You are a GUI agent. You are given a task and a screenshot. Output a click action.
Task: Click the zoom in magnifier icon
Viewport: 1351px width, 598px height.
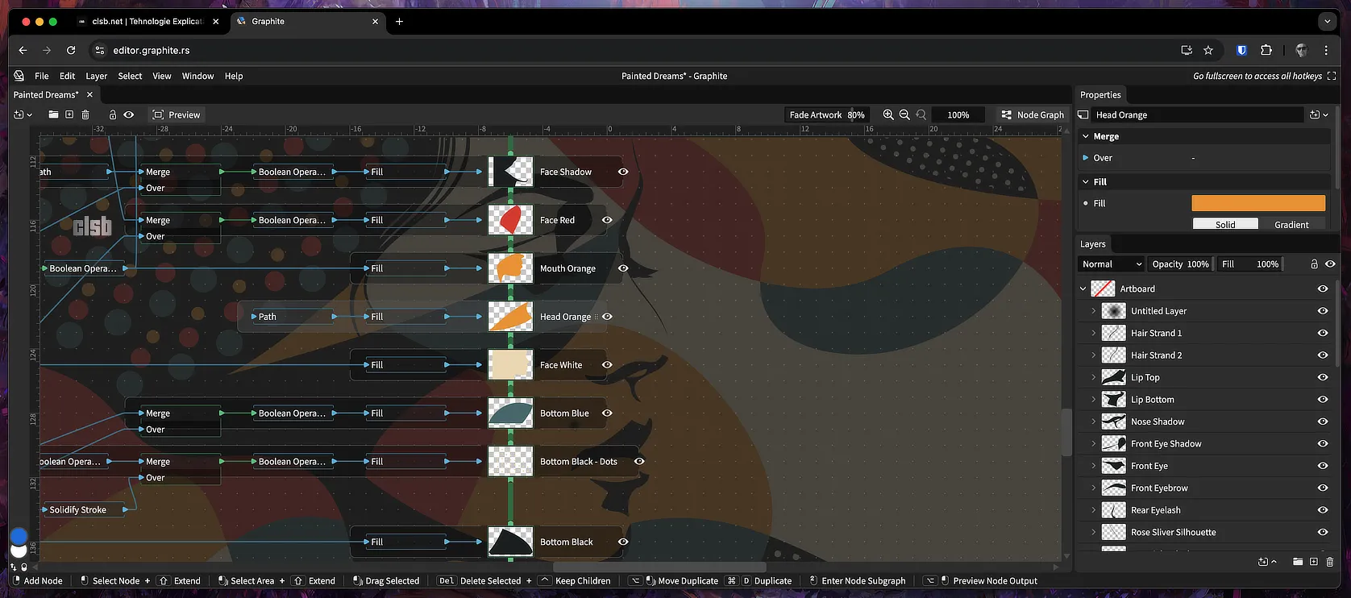[888, 114]
